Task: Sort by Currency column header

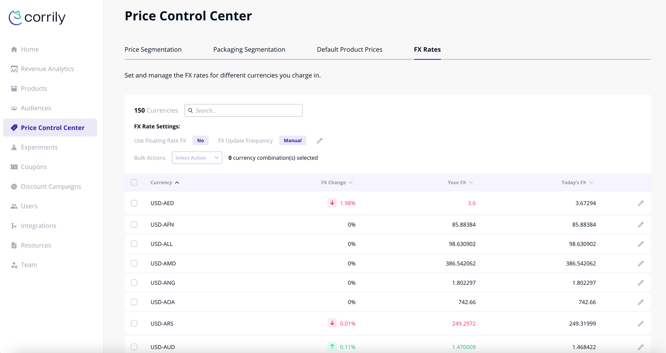Action: [165, 182]
